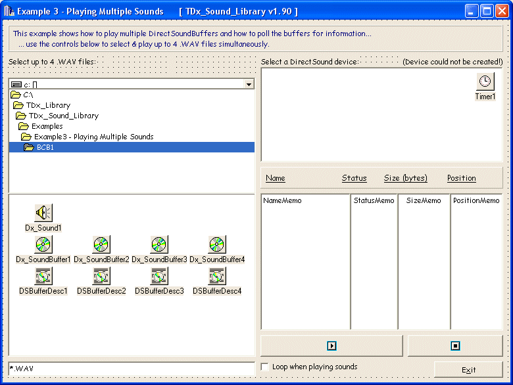Click the stop sounds button

click(x=455, y=346)
